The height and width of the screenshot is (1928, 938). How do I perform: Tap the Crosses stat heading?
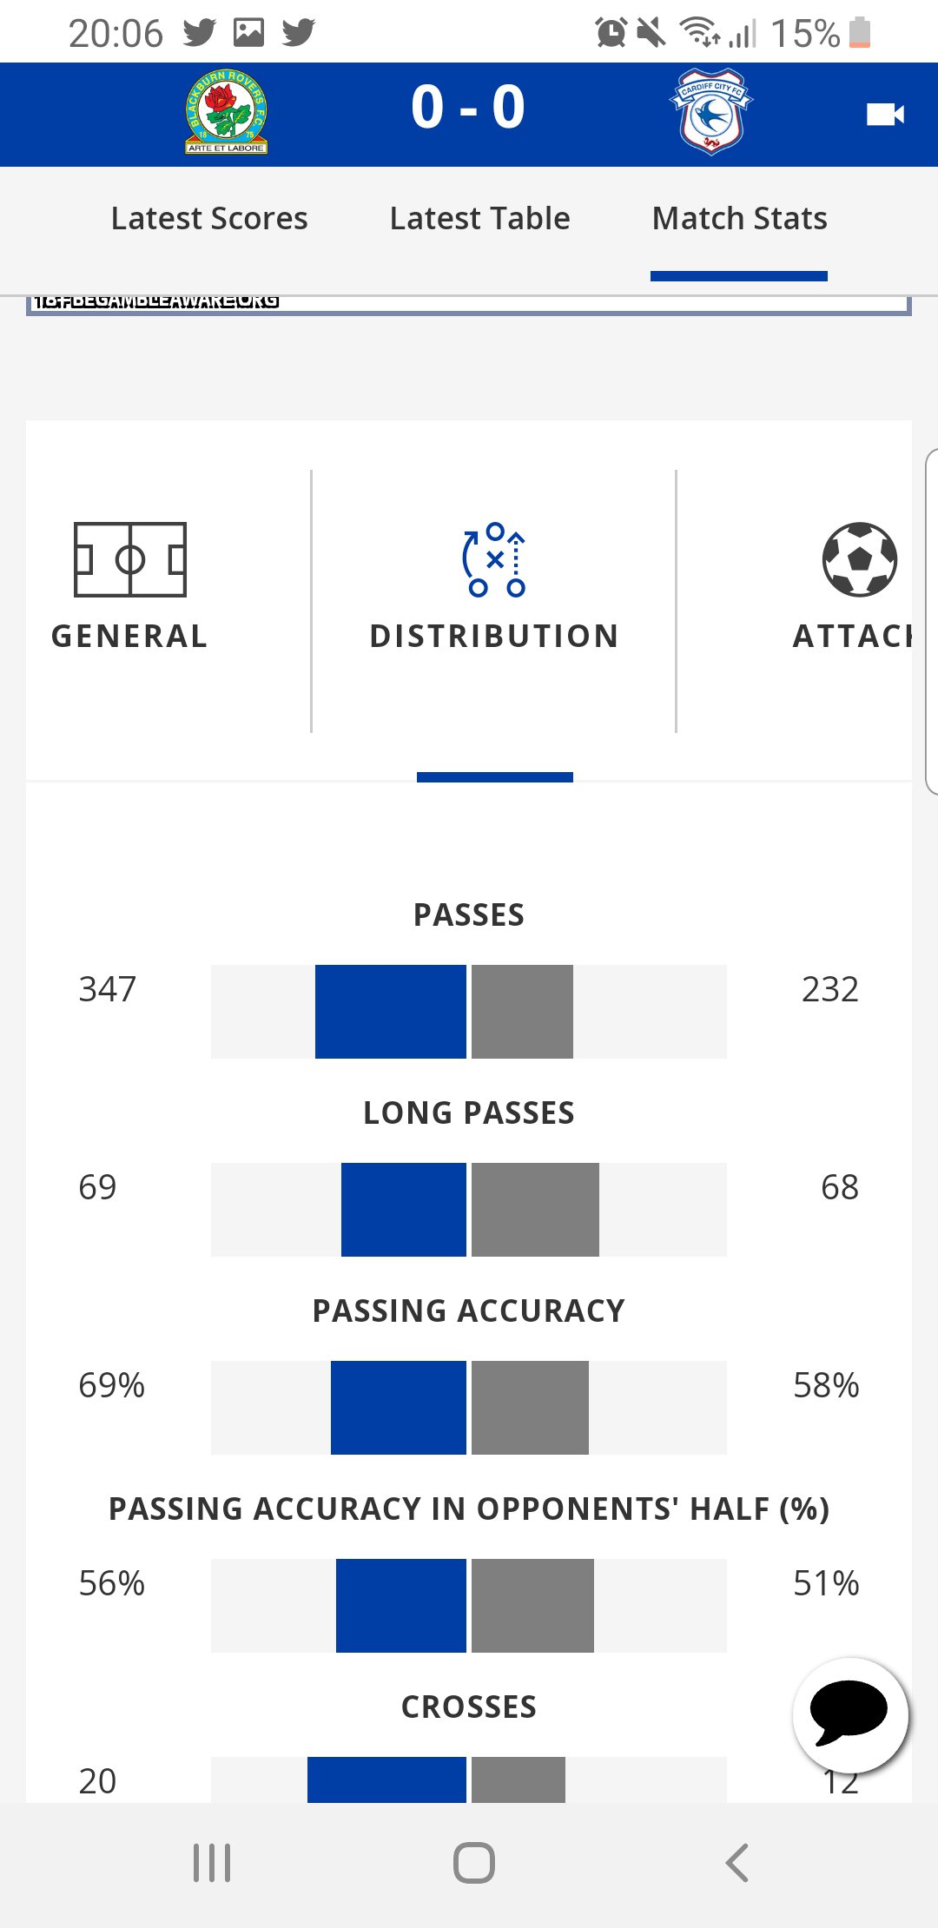click(469, 1707)
